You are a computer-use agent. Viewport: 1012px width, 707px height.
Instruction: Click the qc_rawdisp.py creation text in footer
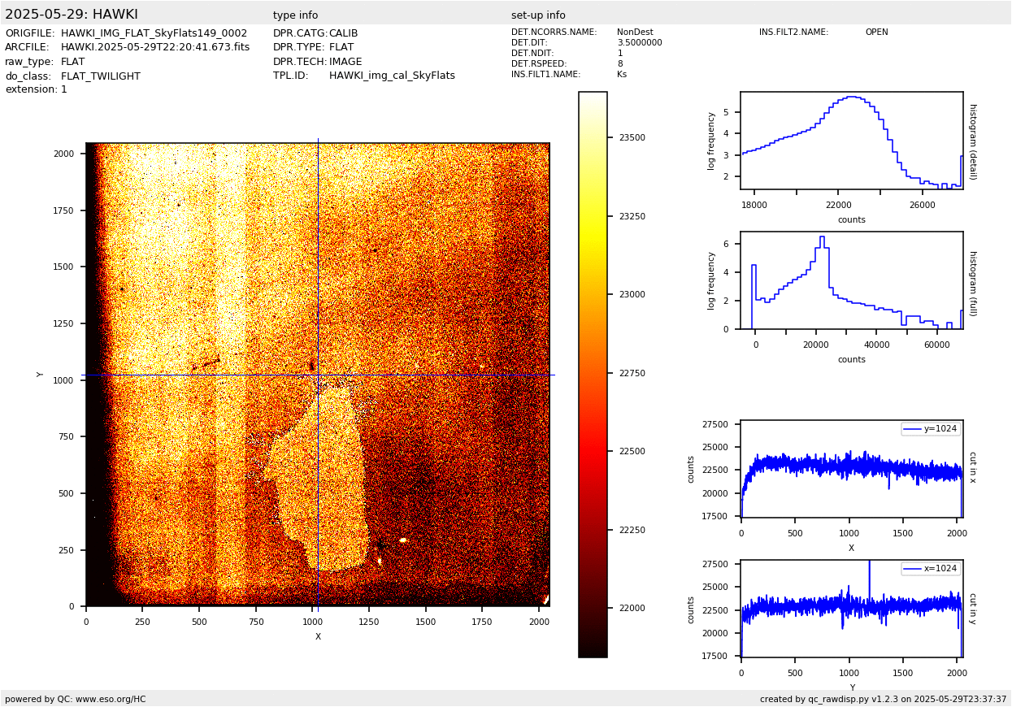(x=883, y=699)
